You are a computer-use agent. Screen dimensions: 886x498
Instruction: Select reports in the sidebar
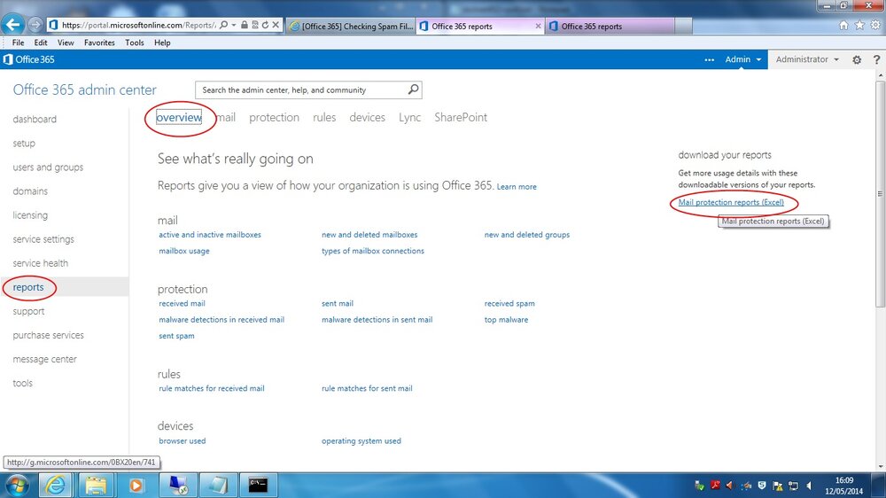28,287
